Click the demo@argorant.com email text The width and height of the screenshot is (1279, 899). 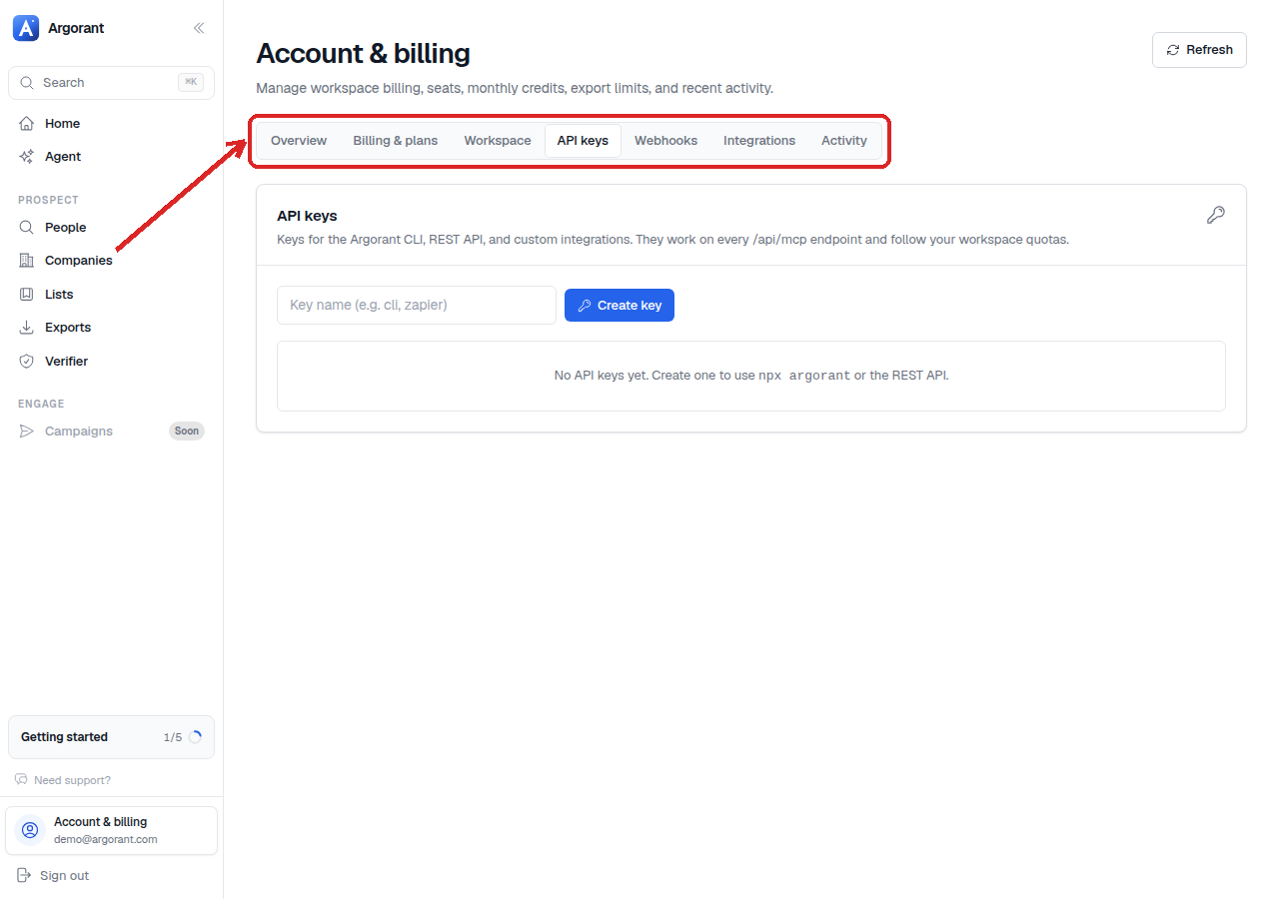[x=106, y=840]
